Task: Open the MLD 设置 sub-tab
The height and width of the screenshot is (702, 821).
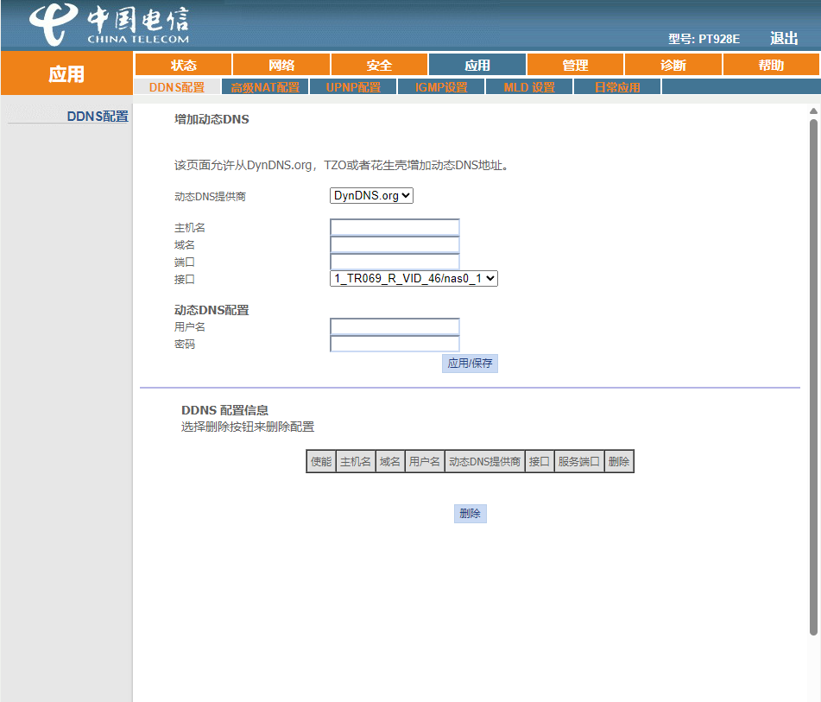Action: [528, 85]
